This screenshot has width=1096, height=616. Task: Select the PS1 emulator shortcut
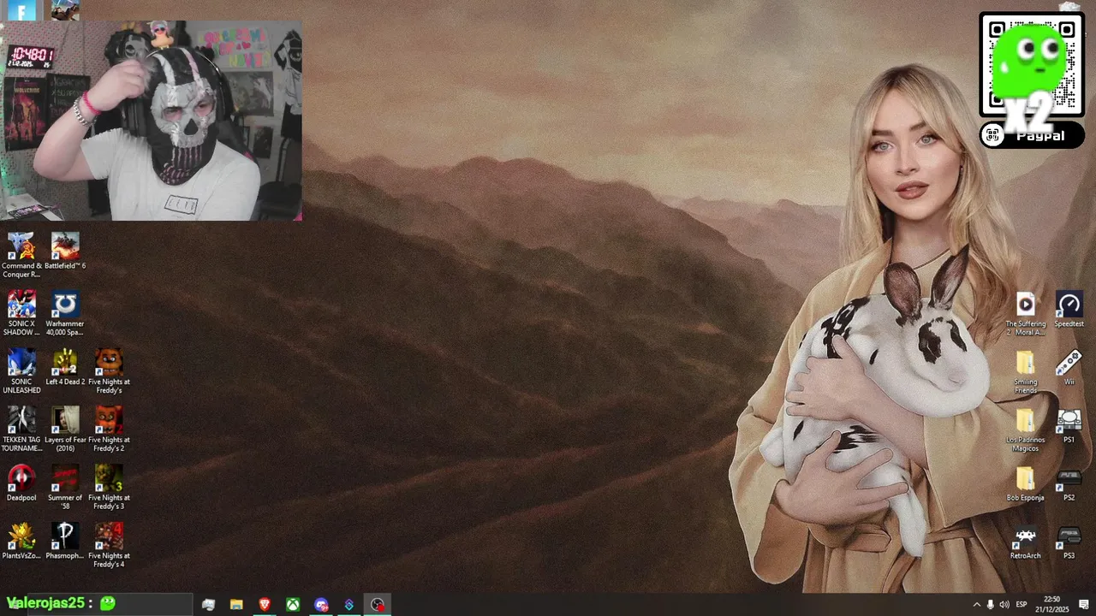[x=1069, y=426]
